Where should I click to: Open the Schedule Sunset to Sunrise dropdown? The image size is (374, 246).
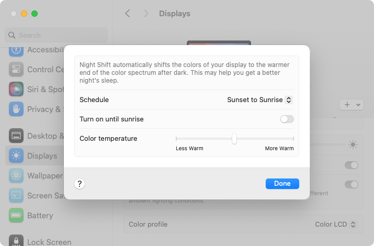(x=260, y=100)
